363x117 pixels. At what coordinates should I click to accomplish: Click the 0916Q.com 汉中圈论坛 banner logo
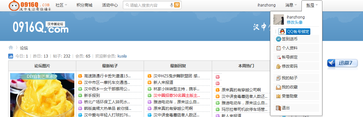(41, 27)
